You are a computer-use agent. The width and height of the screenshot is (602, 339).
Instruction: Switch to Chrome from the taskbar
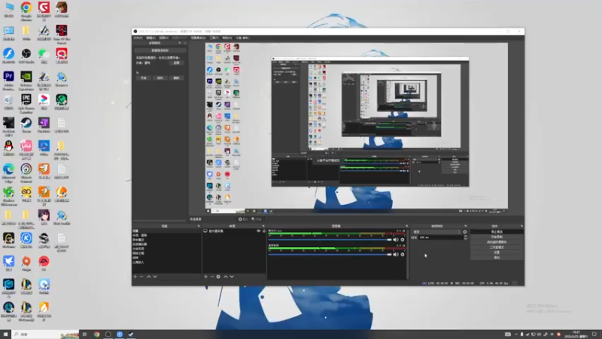(x=96, y=334)
